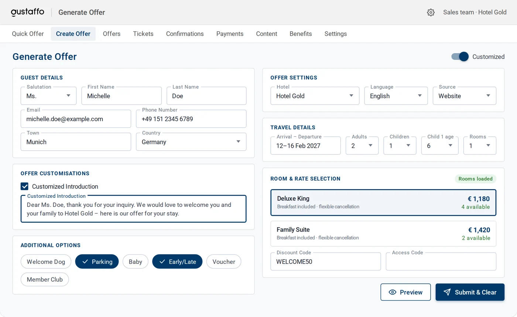Deselect the Early/Late option chip
This screenshot has height=317, width=517.
177,262
